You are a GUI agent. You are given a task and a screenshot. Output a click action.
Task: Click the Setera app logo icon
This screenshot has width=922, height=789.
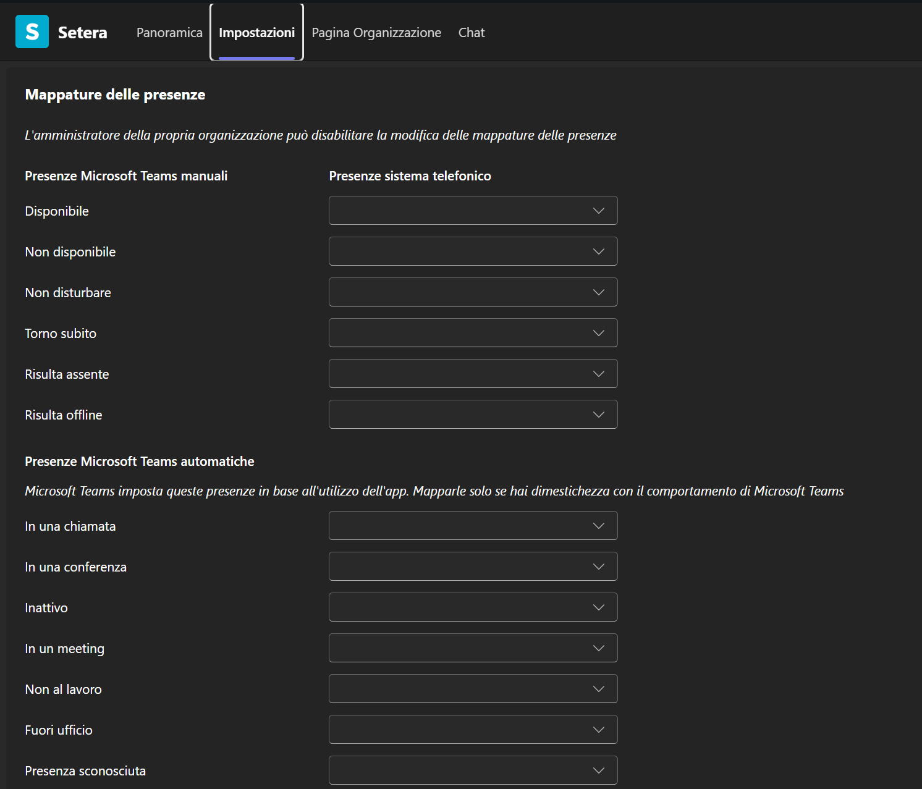click(x=32, y=32)
